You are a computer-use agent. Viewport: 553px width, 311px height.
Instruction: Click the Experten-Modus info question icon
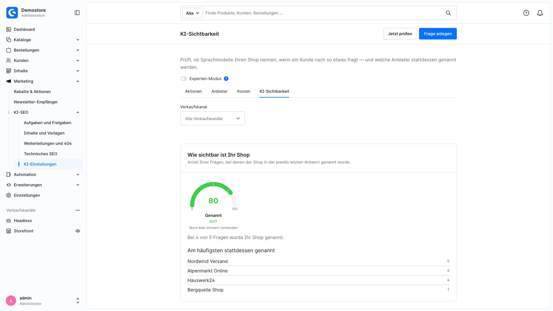[226, 79]
